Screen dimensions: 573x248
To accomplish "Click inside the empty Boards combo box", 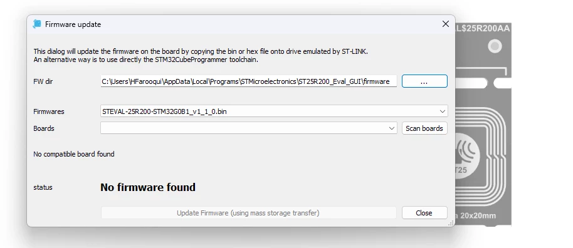I will 248,128.
